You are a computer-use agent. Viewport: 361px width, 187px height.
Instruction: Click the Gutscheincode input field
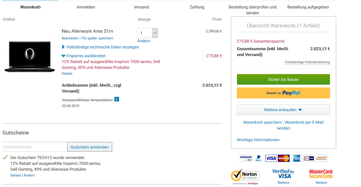coord(35,147)
